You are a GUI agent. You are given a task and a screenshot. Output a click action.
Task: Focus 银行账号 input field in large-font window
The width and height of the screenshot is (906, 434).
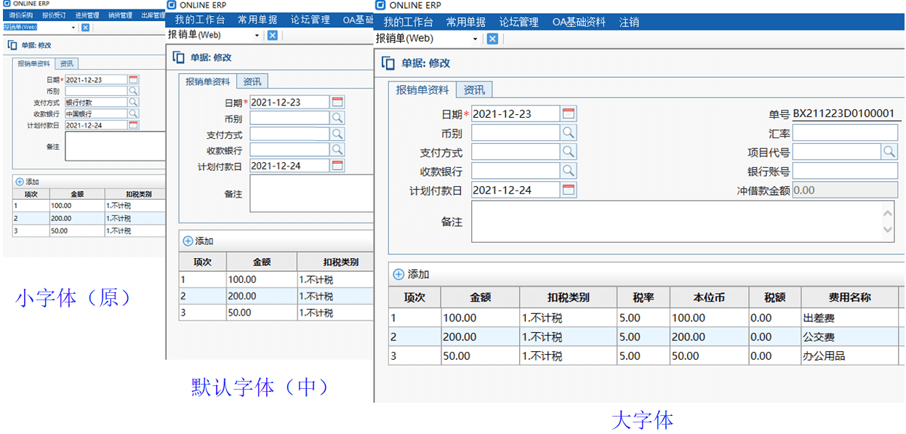click(845, 171)
